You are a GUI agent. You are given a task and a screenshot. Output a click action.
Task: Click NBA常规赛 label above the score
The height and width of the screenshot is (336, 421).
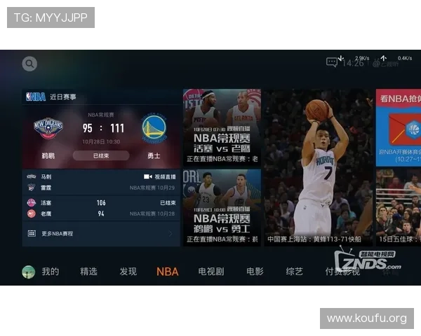(101, 115)
